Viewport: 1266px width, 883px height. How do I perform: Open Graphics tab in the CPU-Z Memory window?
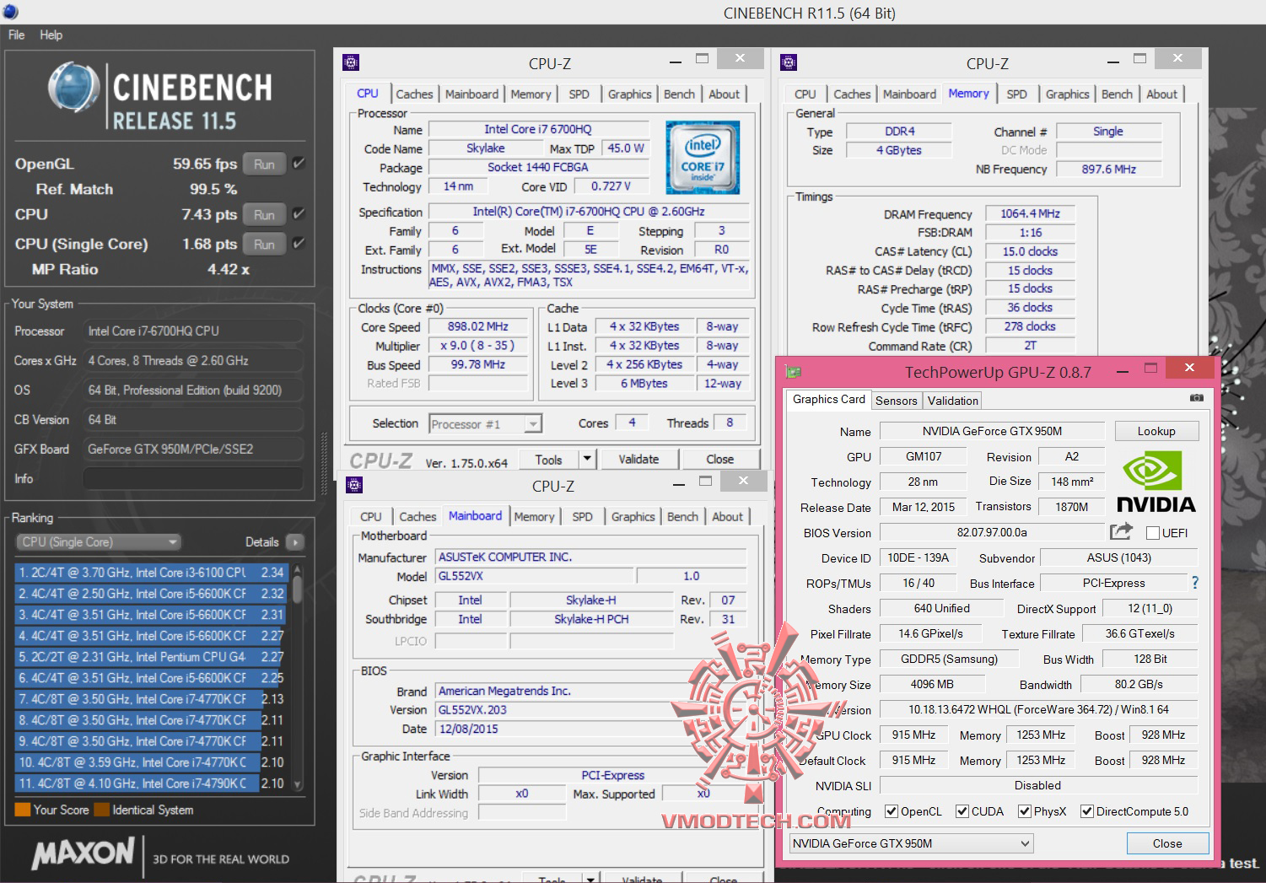coord(1067,94)
